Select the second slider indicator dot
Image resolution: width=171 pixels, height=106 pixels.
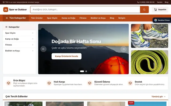tap(86, 71)
